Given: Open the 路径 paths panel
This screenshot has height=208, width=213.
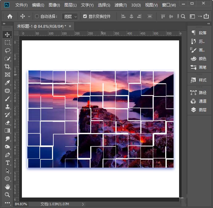Looking at the screenshot, I should (199, 92).
